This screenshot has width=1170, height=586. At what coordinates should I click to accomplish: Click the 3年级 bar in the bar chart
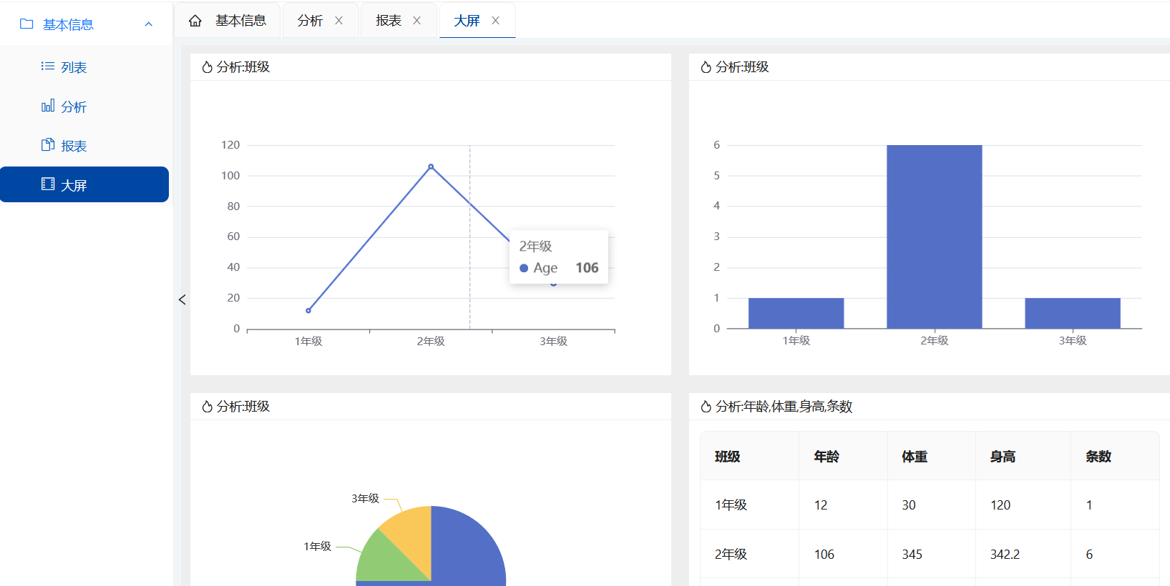[1072, 313]
